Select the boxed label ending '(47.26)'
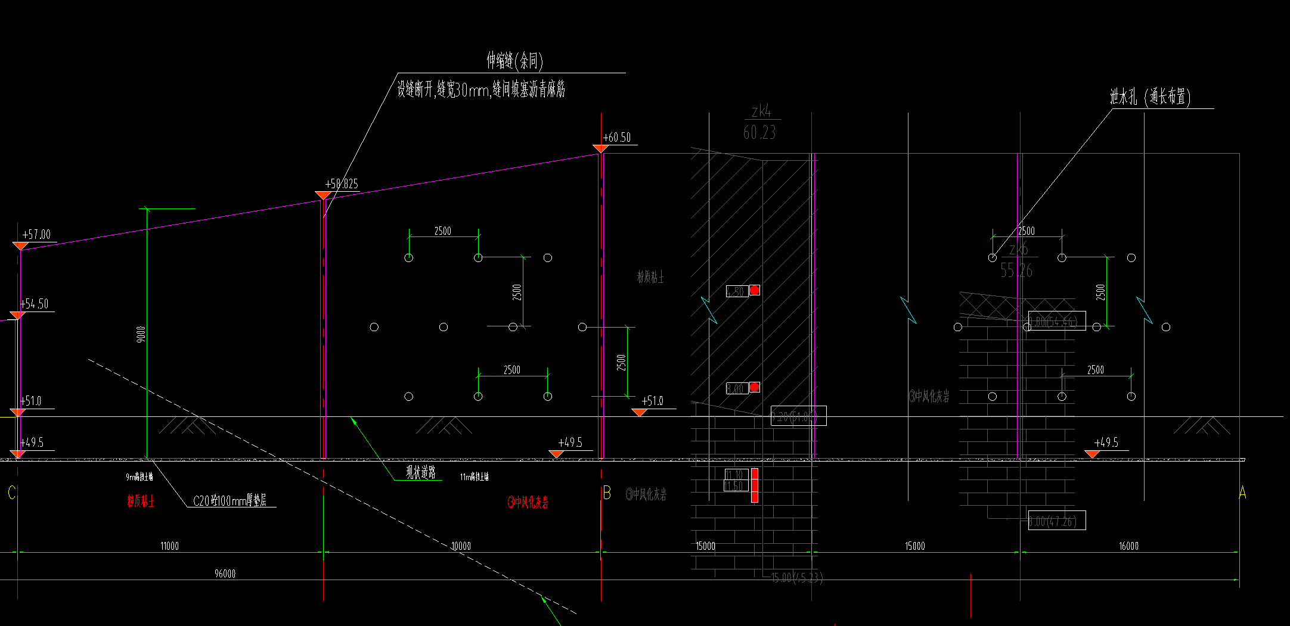This screenshot has width=1290, height=626. point(1057,521)
